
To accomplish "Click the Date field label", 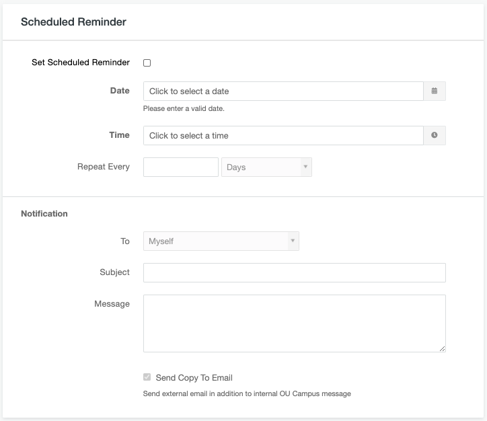I will pyautogui.click(x=120, y=91).
